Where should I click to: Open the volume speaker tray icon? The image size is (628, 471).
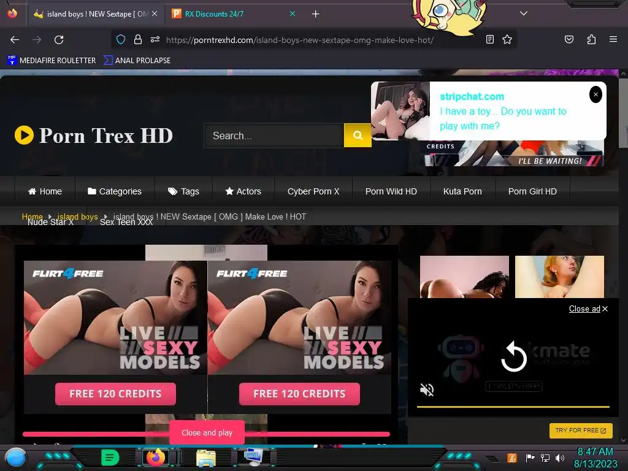click(560, 458)
